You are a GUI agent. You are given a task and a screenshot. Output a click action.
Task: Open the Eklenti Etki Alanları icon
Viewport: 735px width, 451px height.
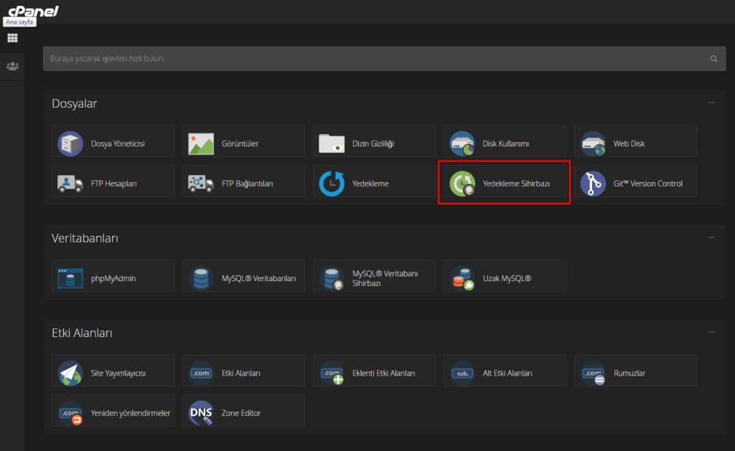[332, 374]
